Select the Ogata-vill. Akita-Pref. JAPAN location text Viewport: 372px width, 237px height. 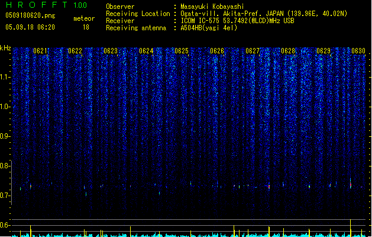(x=264, y=14)
